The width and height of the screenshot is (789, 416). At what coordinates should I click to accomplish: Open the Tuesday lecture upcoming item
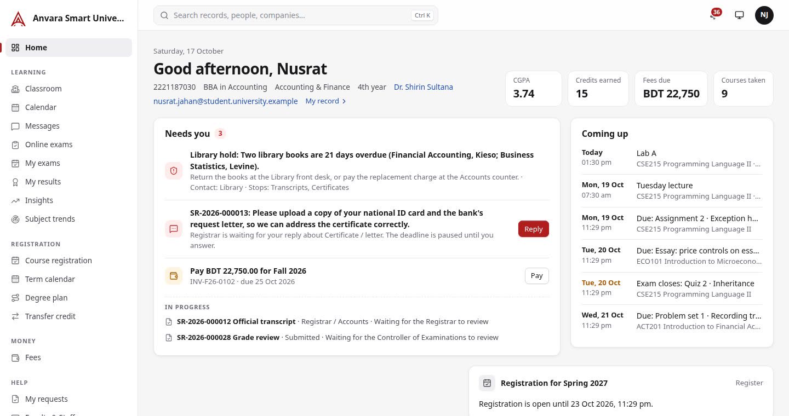672,190
